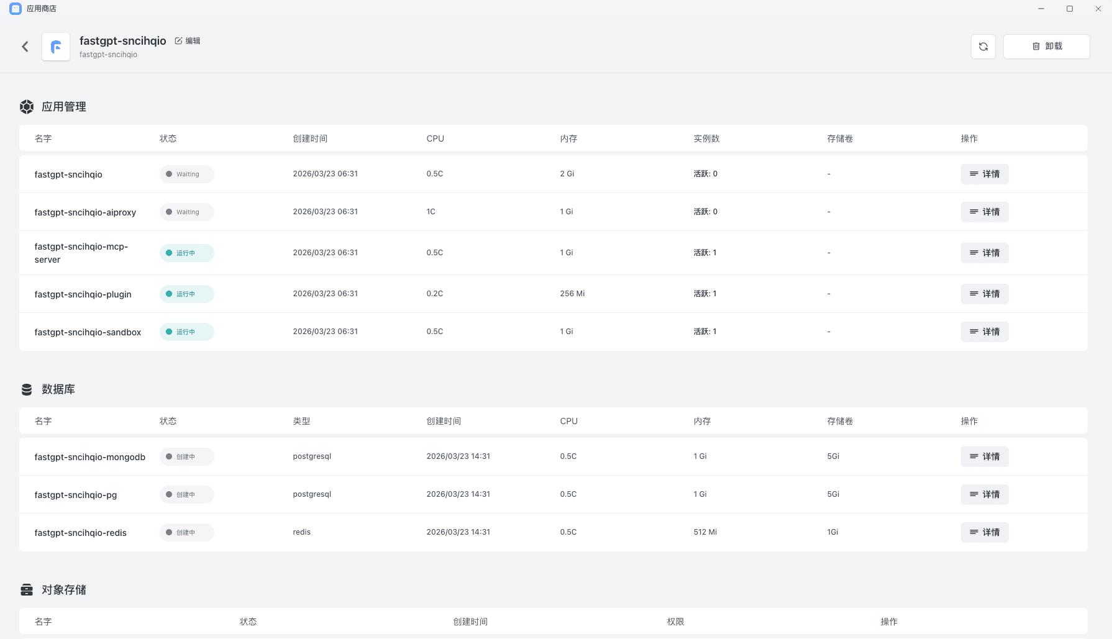Viewport: 1112px width, 639px height.
Task: Click the 256 Mi memory value
Action: 572,294
